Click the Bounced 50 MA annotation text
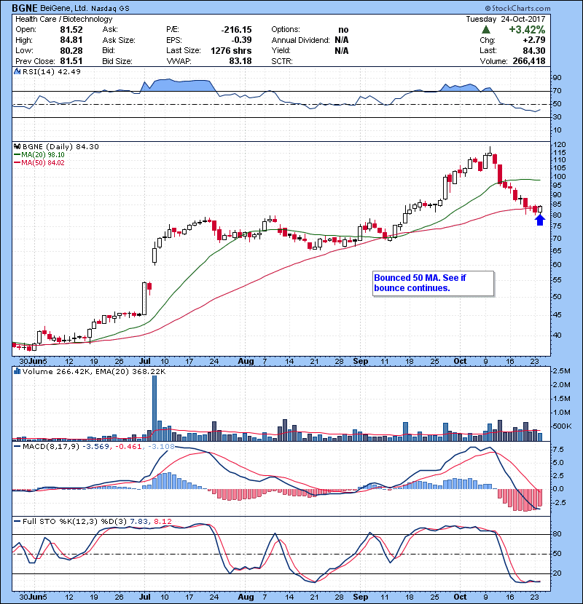The height and width of the screenshot is (604, 583). point(420,283)
